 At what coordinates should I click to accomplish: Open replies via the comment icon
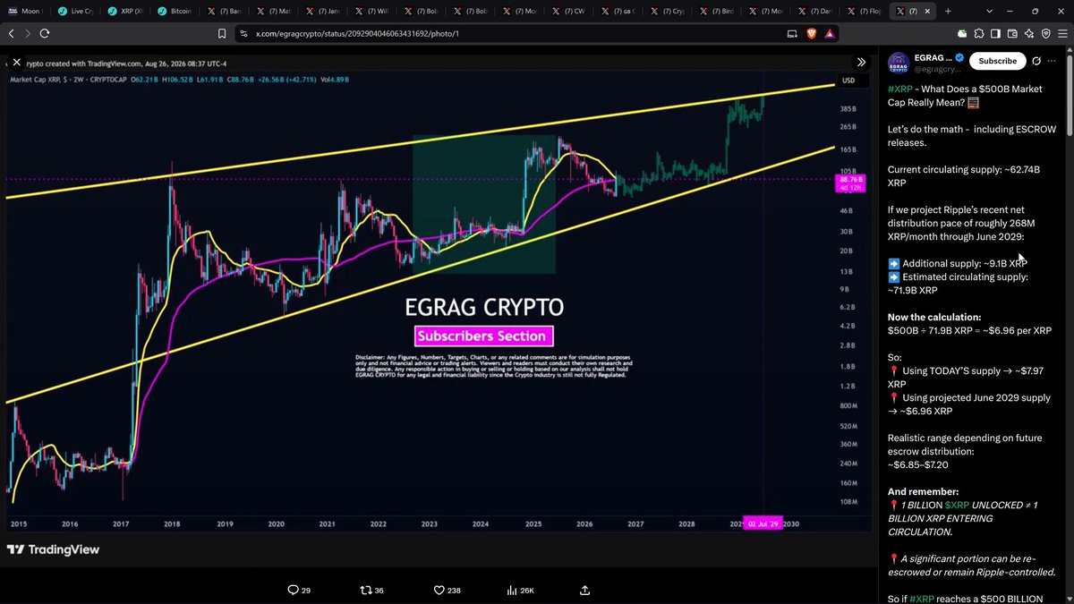[x=293, y=591]
